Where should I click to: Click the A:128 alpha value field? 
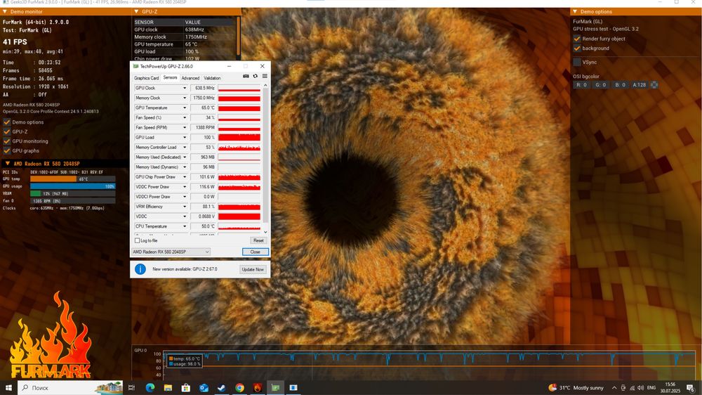(x=640, y=85)
